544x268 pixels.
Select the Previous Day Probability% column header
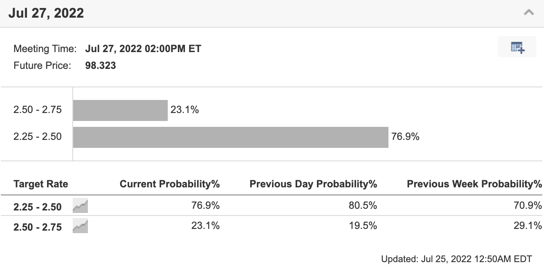[313, 184]
